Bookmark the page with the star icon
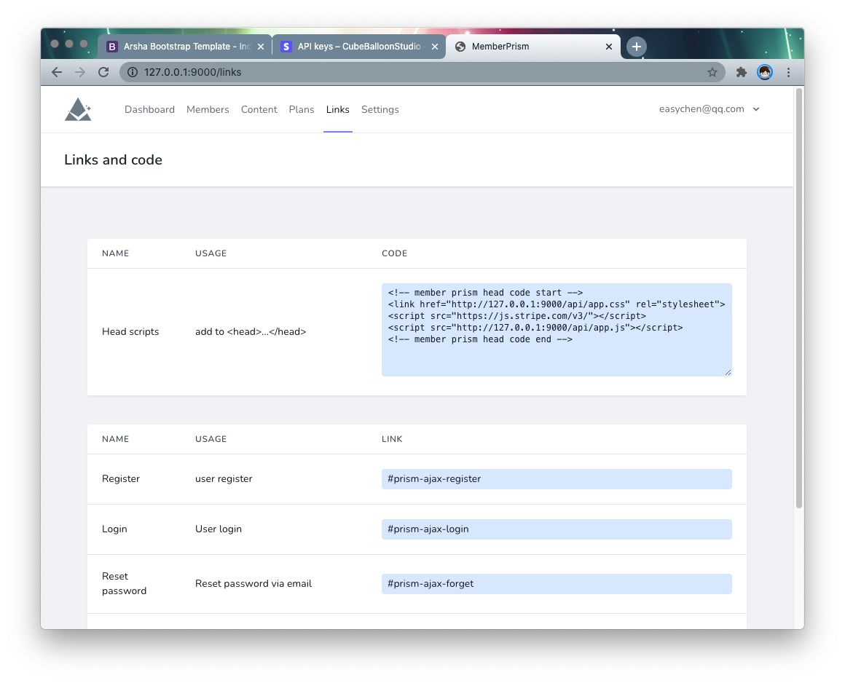This screenshot has height=683, width=845. tap(712, 72)
